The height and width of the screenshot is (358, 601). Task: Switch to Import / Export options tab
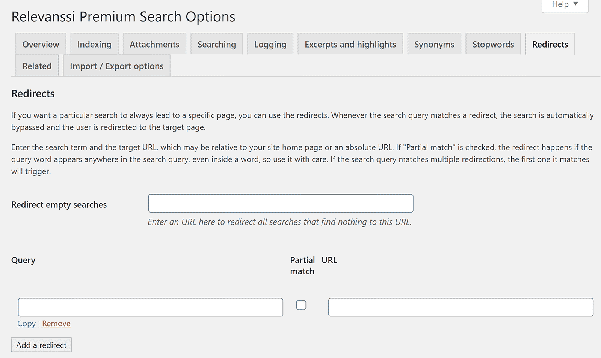pyautogui.click(x=116, y=66)
